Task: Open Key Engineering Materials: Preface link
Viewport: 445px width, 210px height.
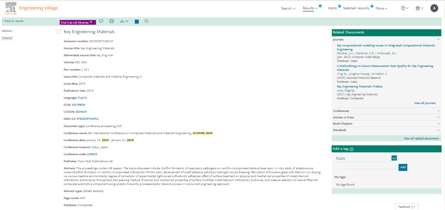Action: point(359,87)
